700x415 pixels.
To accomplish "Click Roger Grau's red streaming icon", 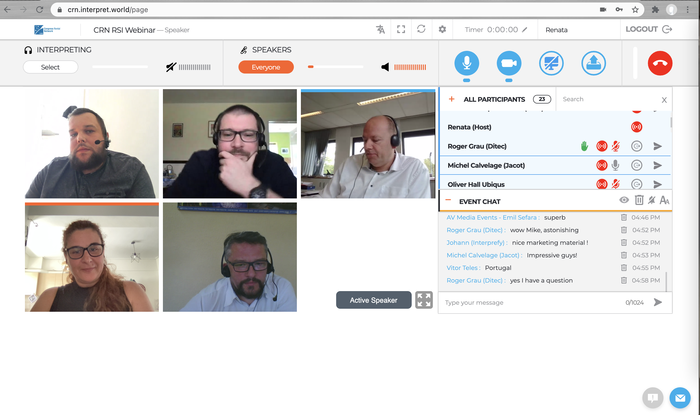I will click(602, 146).
